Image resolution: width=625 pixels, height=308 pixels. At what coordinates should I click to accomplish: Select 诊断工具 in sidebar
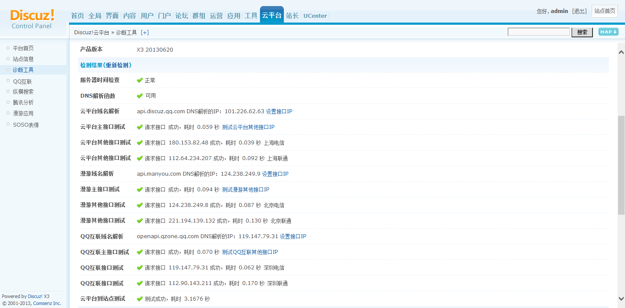click(23, 70)
